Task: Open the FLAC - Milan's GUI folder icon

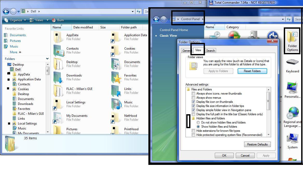Action: (58, 91)
